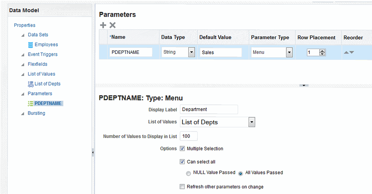
Task: Click the Display Label input field
Action: click(209, 110)
